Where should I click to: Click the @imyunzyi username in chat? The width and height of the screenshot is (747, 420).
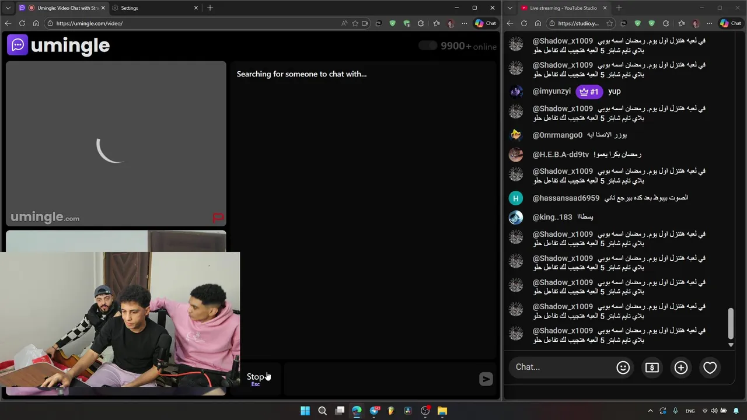(551, 92)
